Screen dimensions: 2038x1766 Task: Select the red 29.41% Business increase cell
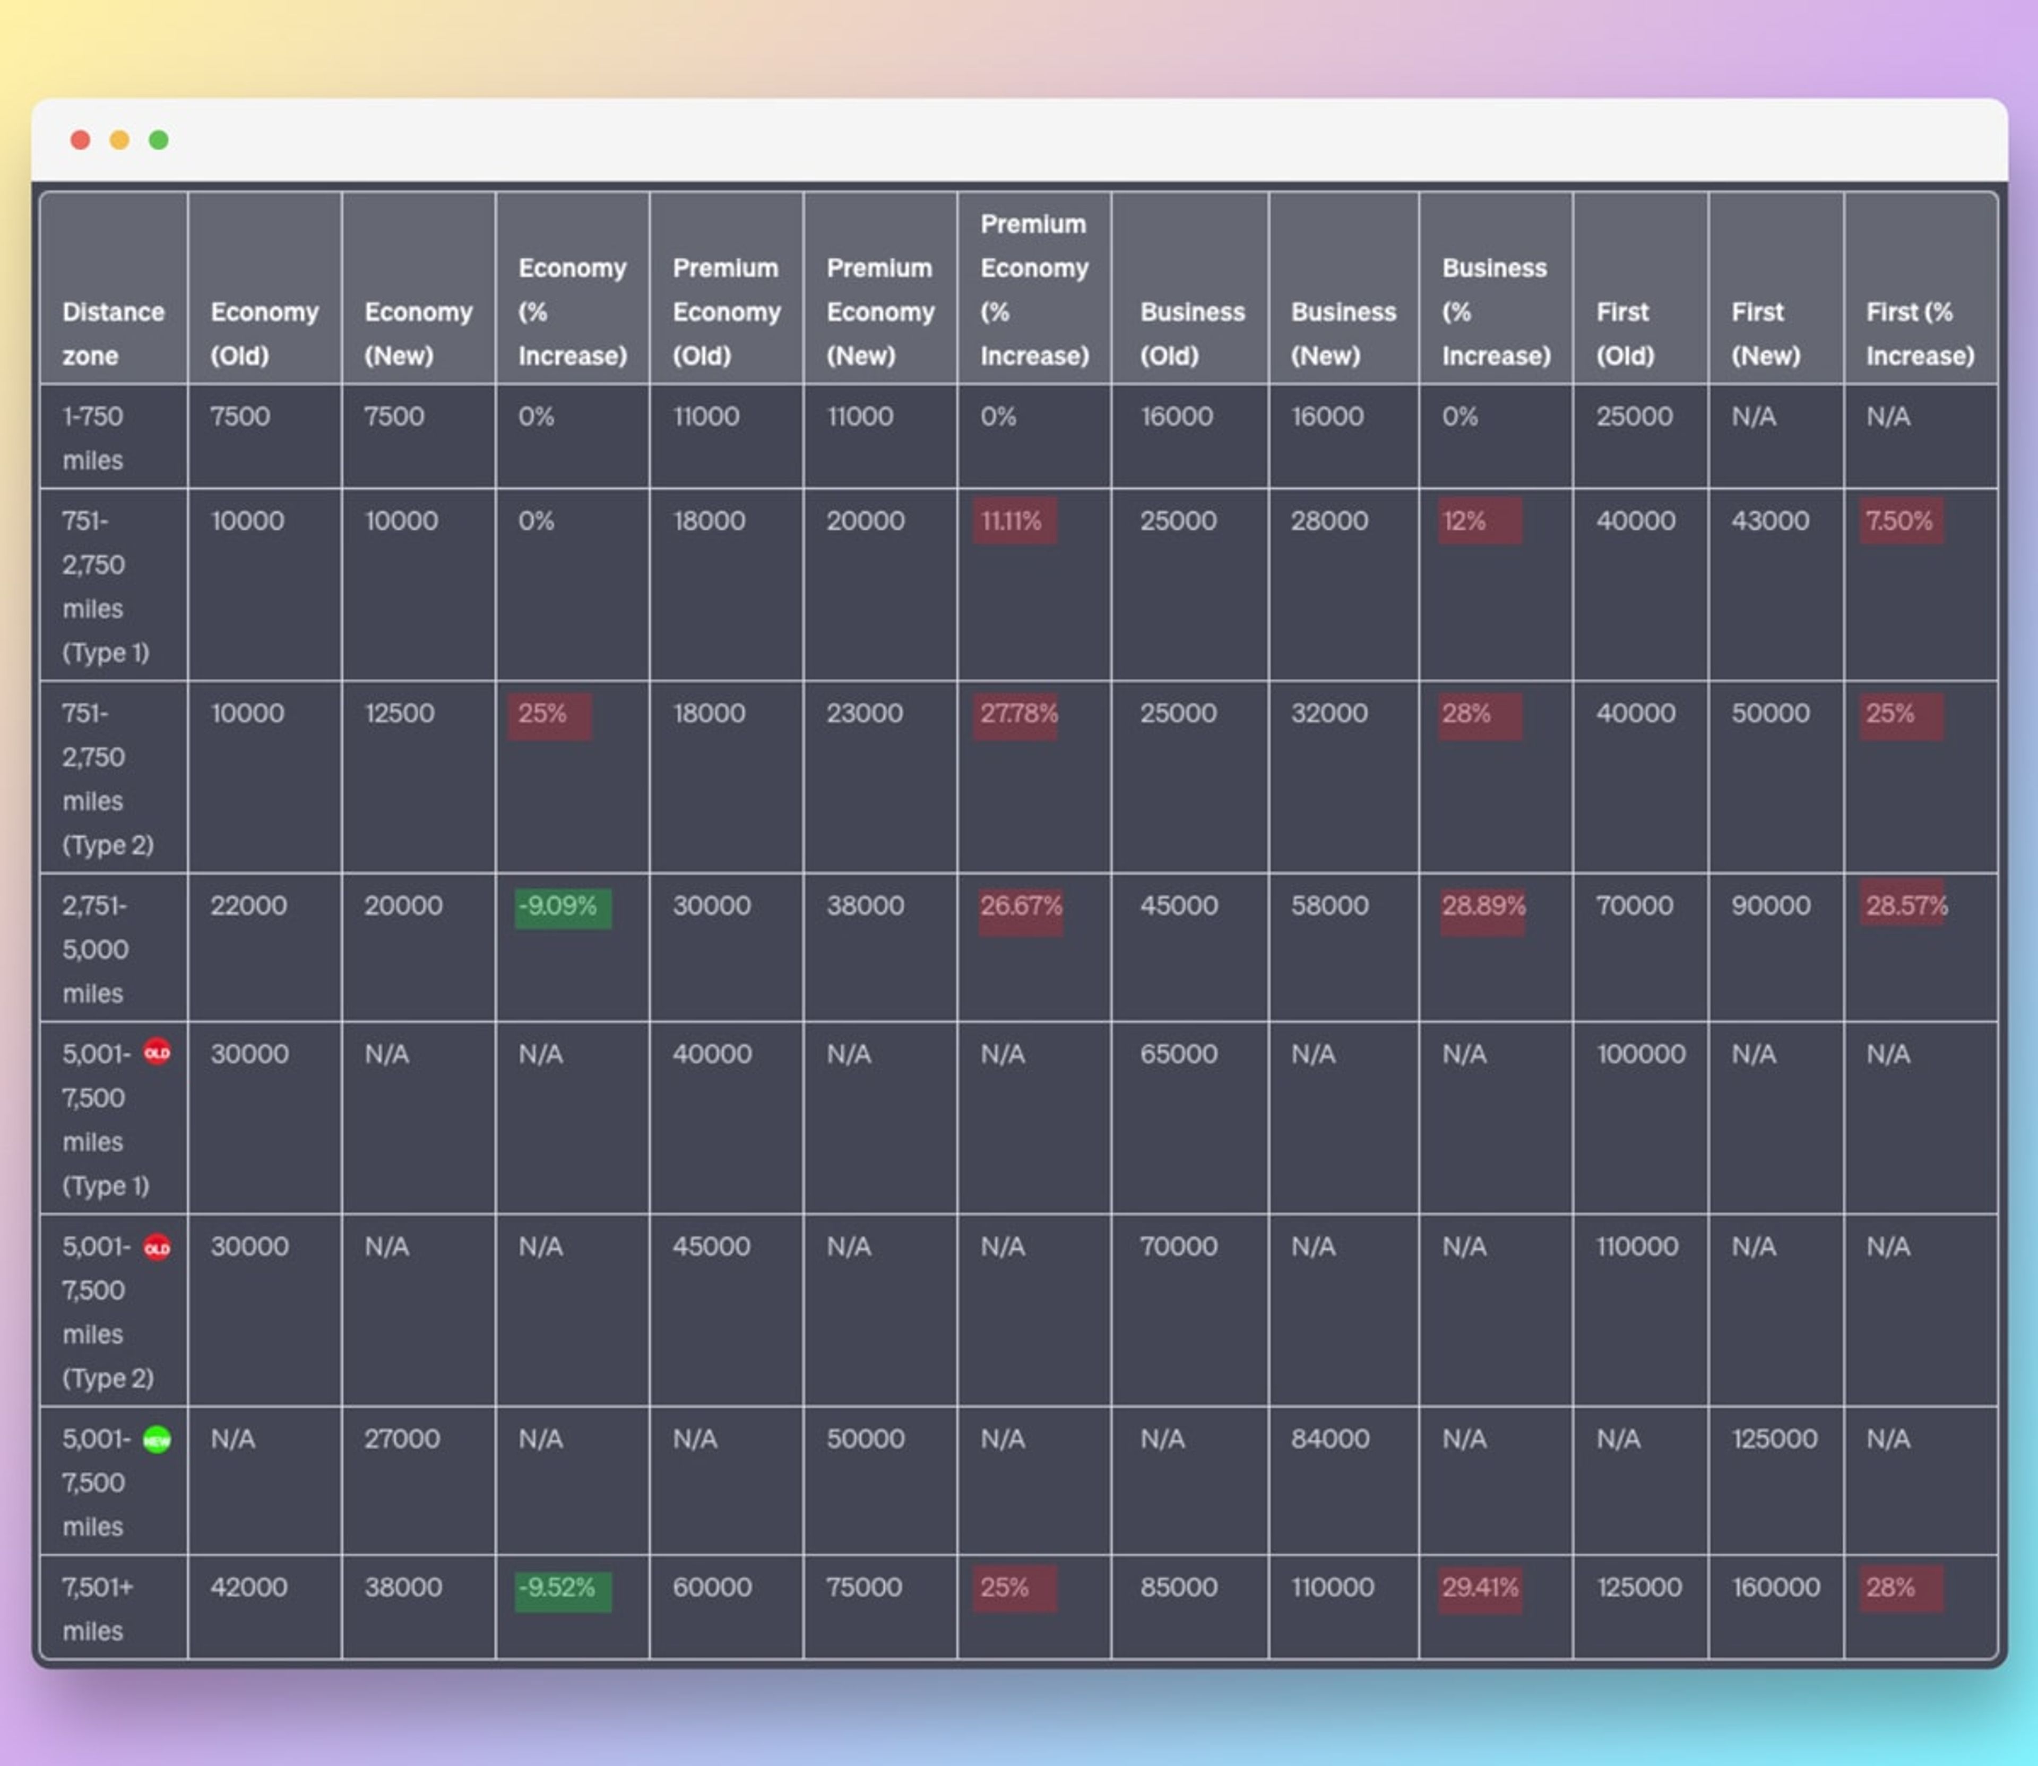pyautogui.click(x=1479, y=1588)
